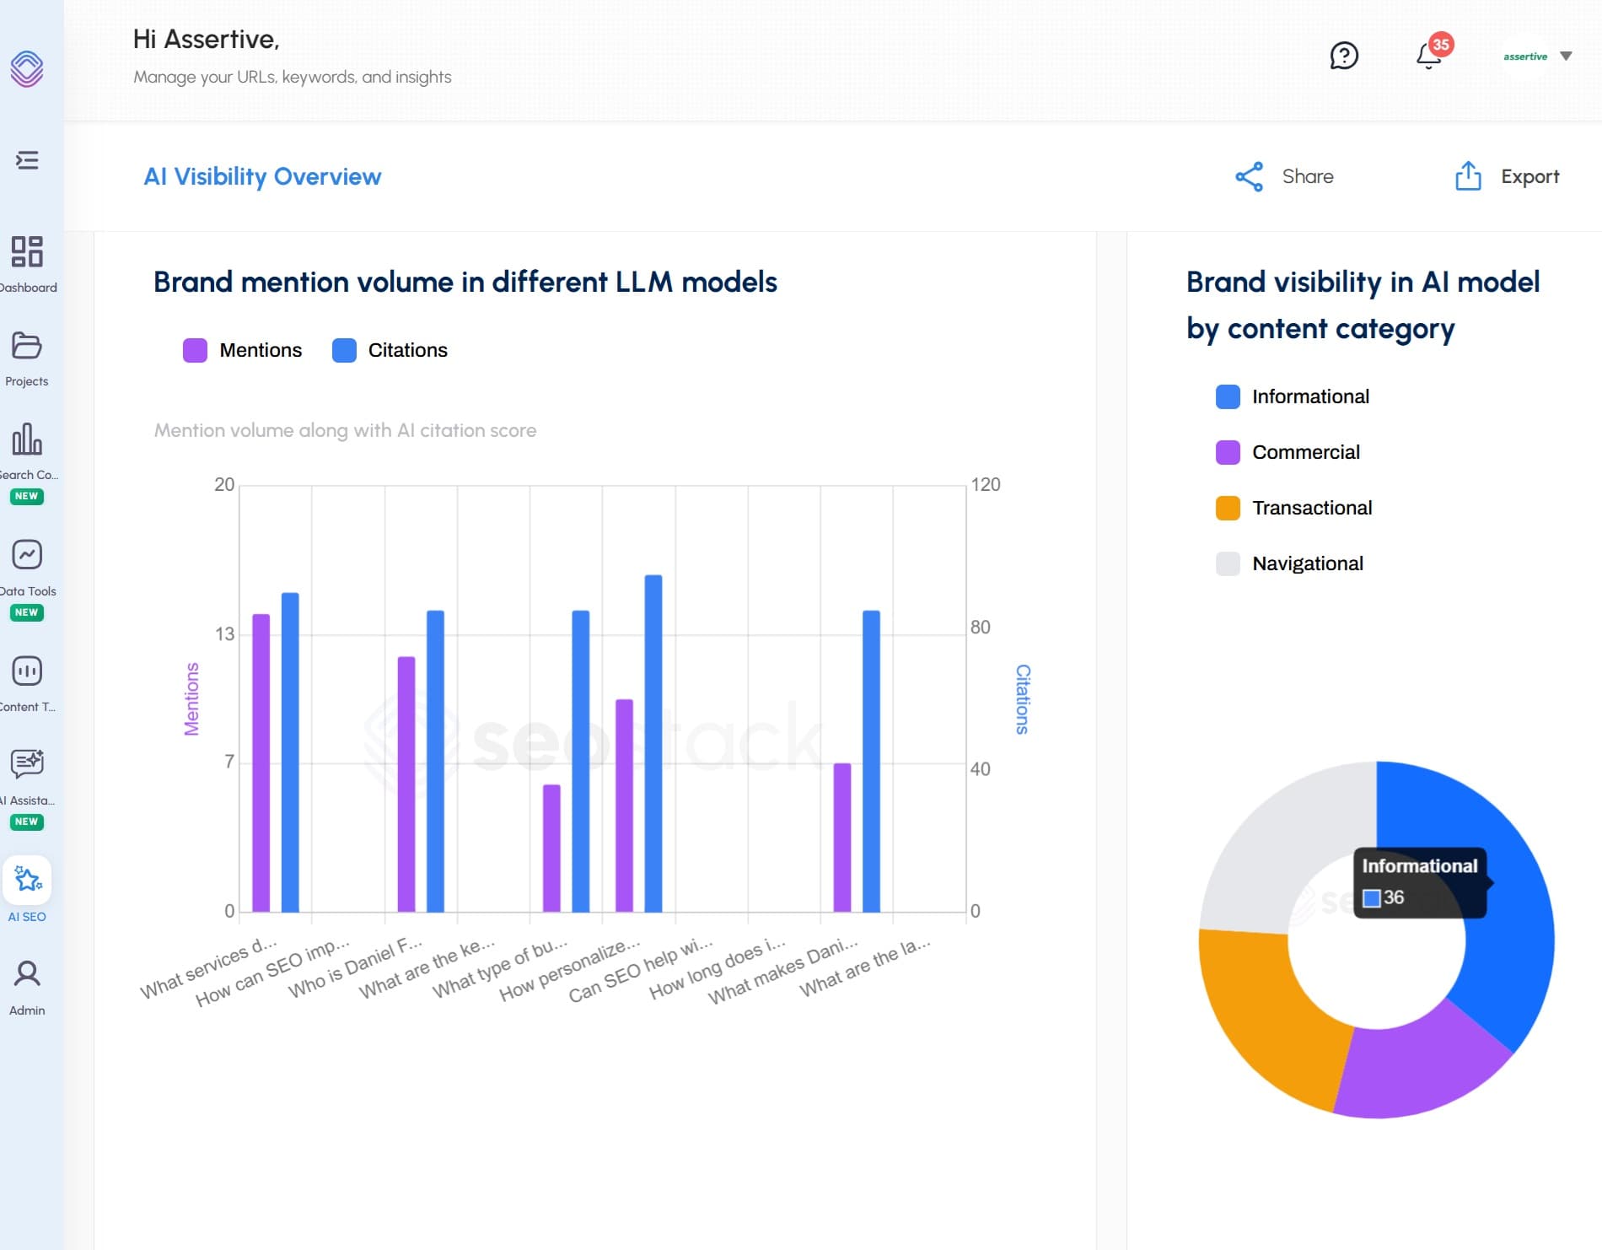
Task: Click 'Who is Daniel F...' axis label
Action: [x=354, y=967]
